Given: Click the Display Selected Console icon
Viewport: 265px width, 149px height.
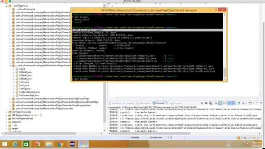Looking at the screenshot, I should [x=243, y=103].
